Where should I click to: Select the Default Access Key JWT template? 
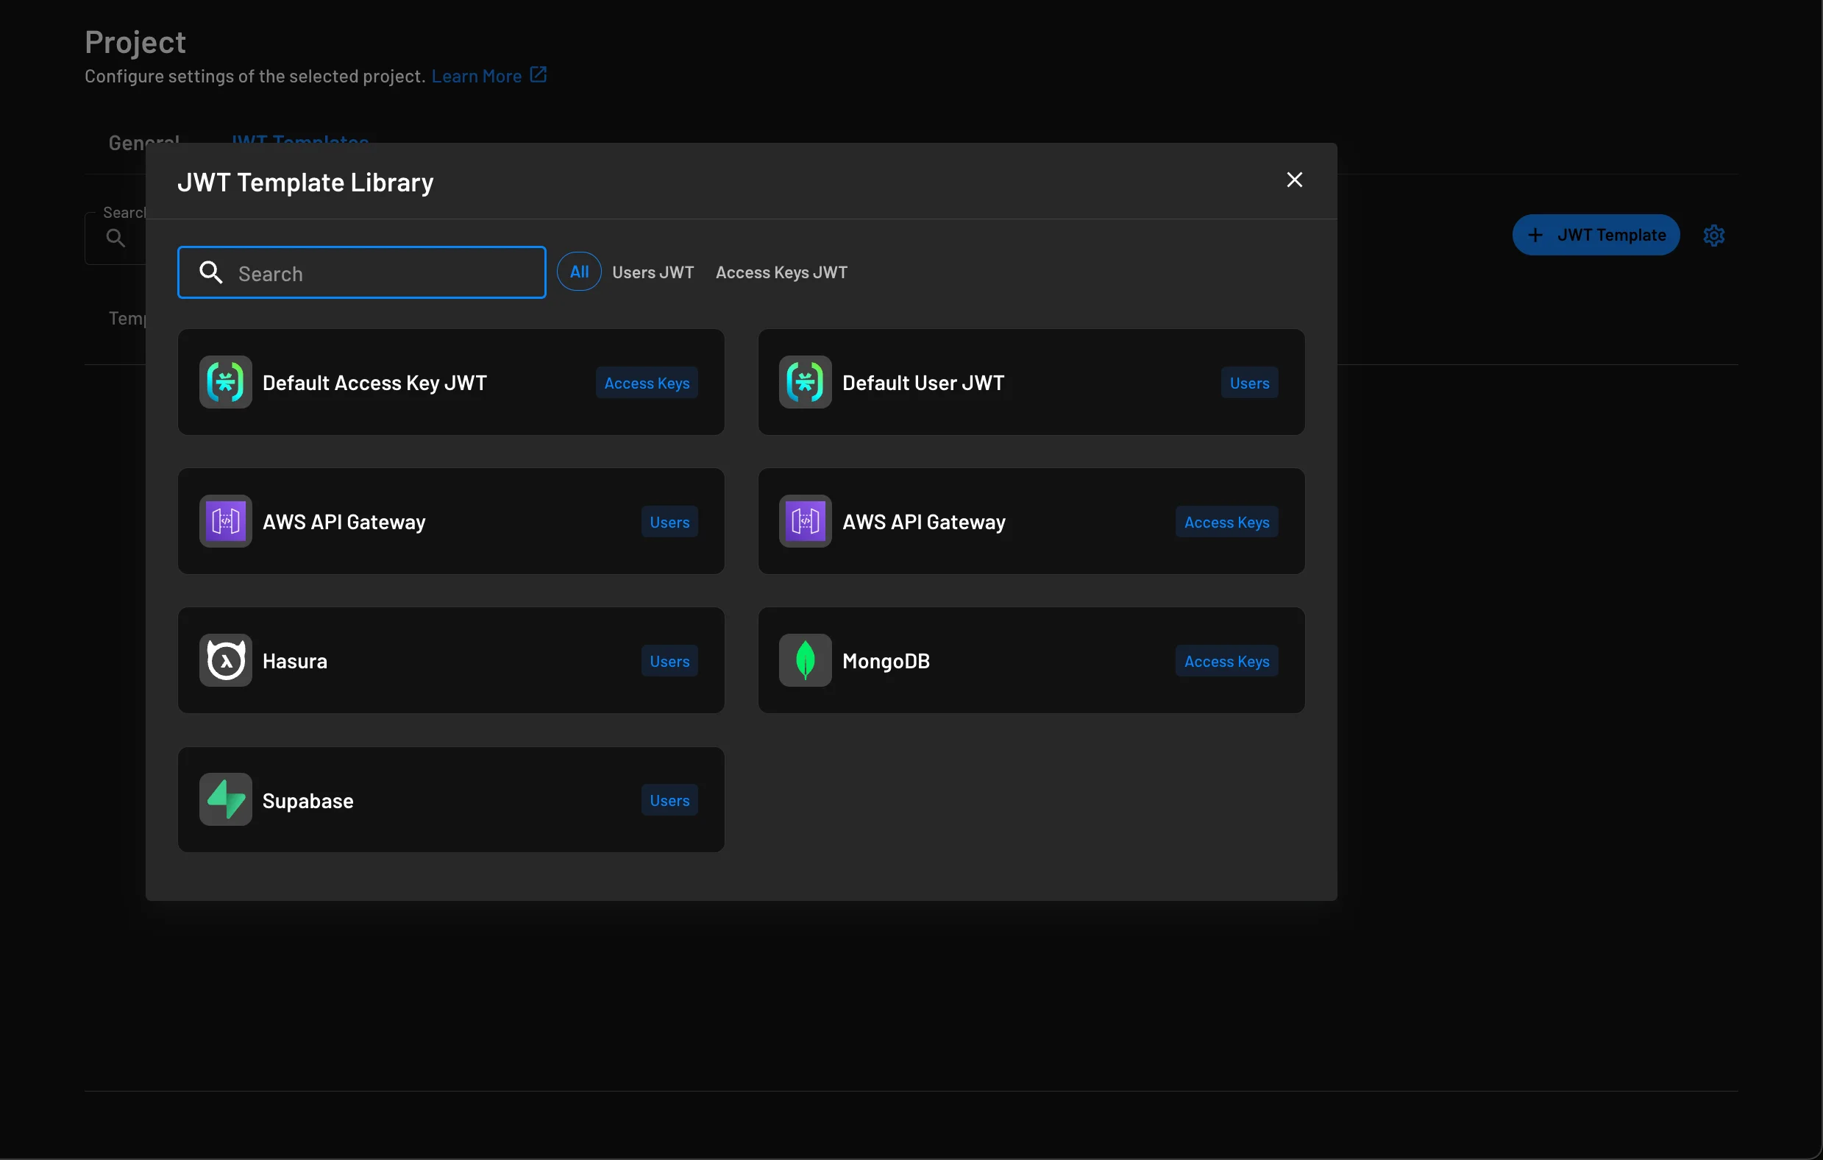point(450,382)
